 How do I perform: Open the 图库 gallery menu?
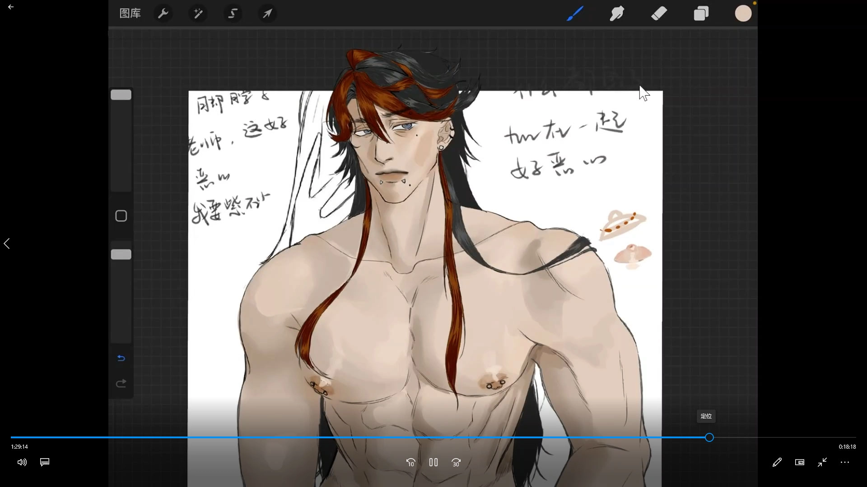click(x=130, y=14)
